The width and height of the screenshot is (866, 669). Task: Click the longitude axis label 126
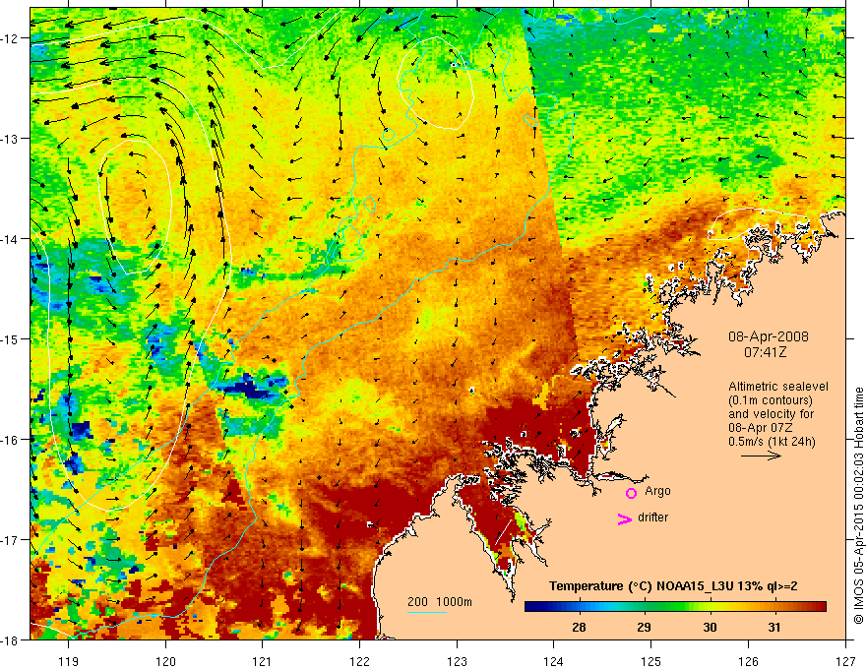(748, 661)
